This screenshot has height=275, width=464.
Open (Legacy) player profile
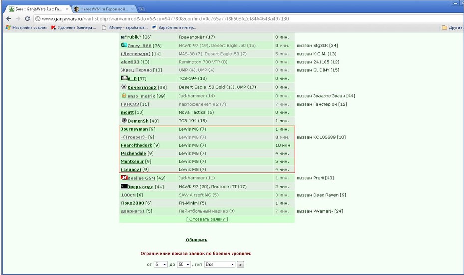pos(131,169)
